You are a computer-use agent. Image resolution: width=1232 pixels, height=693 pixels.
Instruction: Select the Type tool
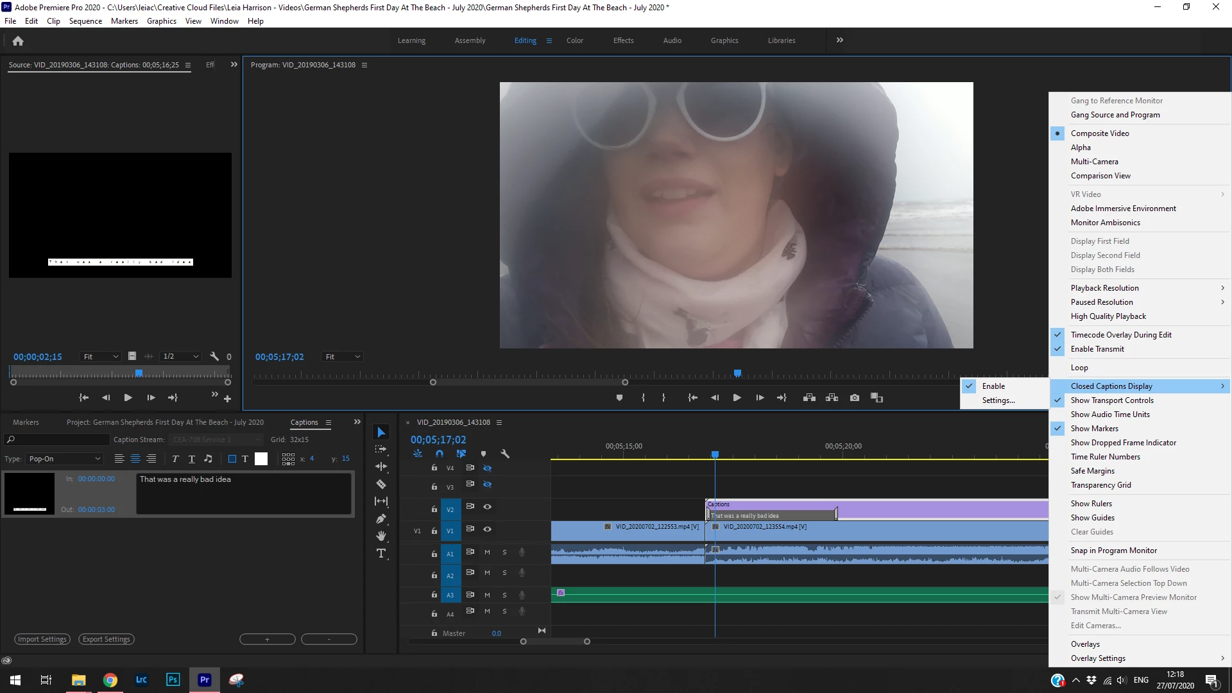[x=381, y=553]
